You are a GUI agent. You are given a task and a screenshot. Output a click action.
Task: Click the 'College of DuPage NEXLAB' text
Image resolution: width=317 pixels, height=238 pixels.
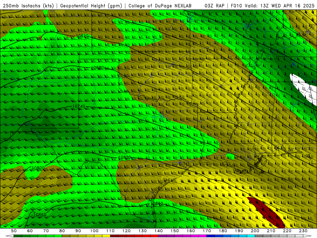coord(160,6)
